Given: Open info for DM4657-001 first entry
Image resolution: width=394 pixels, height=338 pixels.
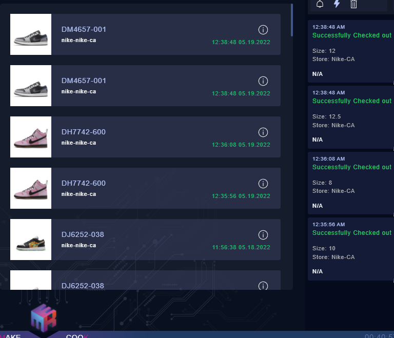Looking at the screenshot, I should pyautogui.click(x=263, y=30).
